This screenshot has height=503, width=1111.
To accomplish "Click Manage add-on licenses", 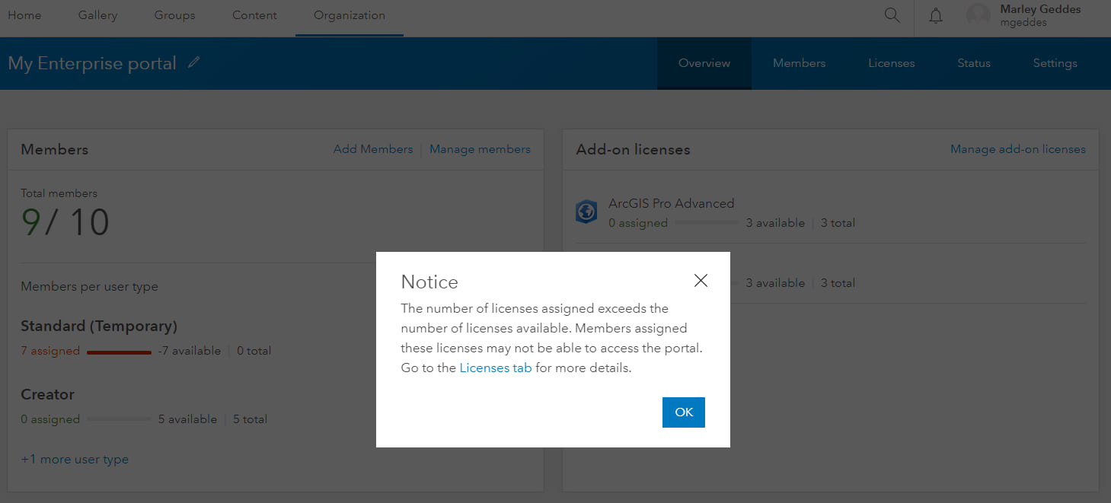I will coord(1018,148).
